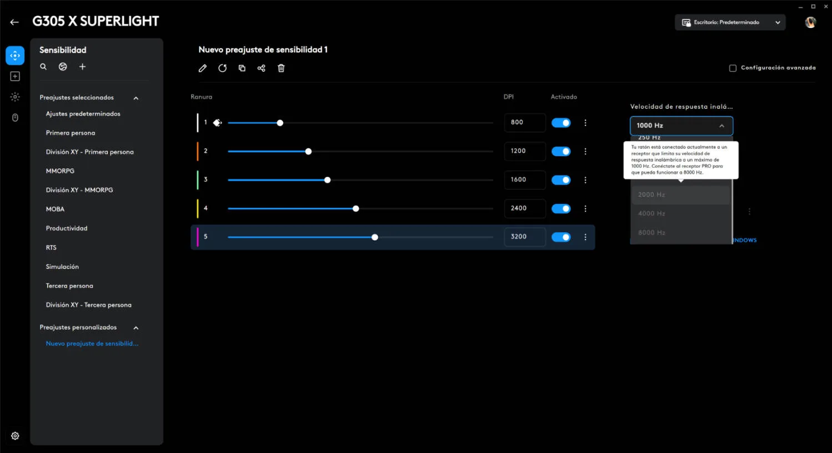
Task: Disable the 1200 DPI slot toggle
Action: [561, 151]
